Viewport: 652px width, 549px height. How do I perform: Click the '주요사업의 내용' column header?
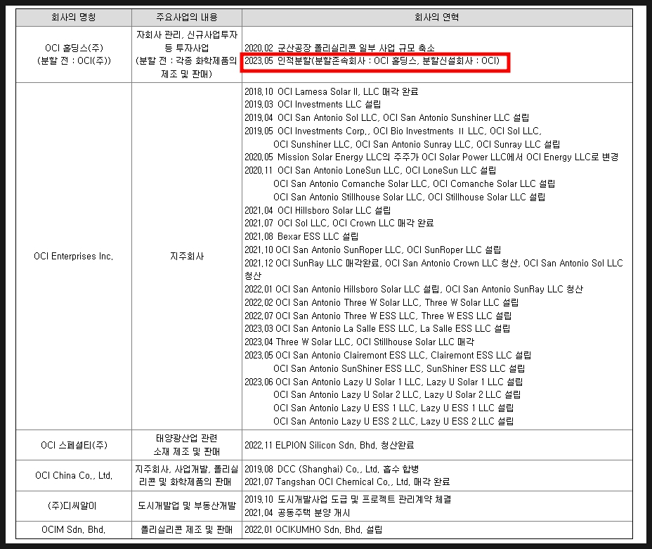pyautogui.click(x=187, y=17)
